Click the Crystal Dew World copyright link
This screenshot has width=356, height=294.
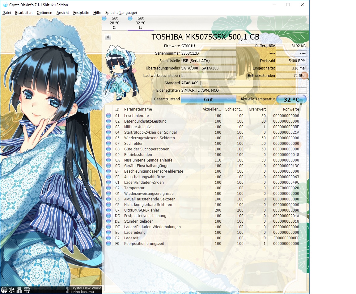point(84,288)
